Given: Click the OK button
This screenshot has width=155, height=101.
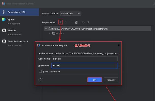Looking at the screenshot, I should (95, 80).
